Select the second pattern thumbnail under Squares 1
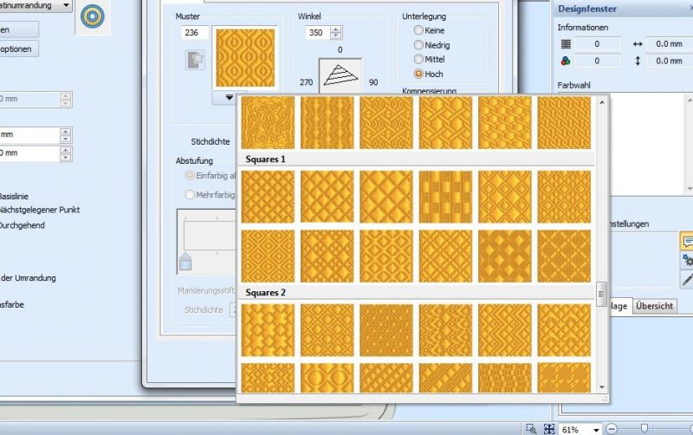Image resolution: width=693 pixels, height=435 pixels. pyautogui.click(x=327, y=197)
